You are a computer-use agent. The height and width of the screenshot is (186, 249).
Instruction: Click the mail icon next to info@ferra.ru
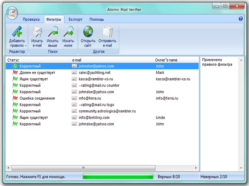74,98
